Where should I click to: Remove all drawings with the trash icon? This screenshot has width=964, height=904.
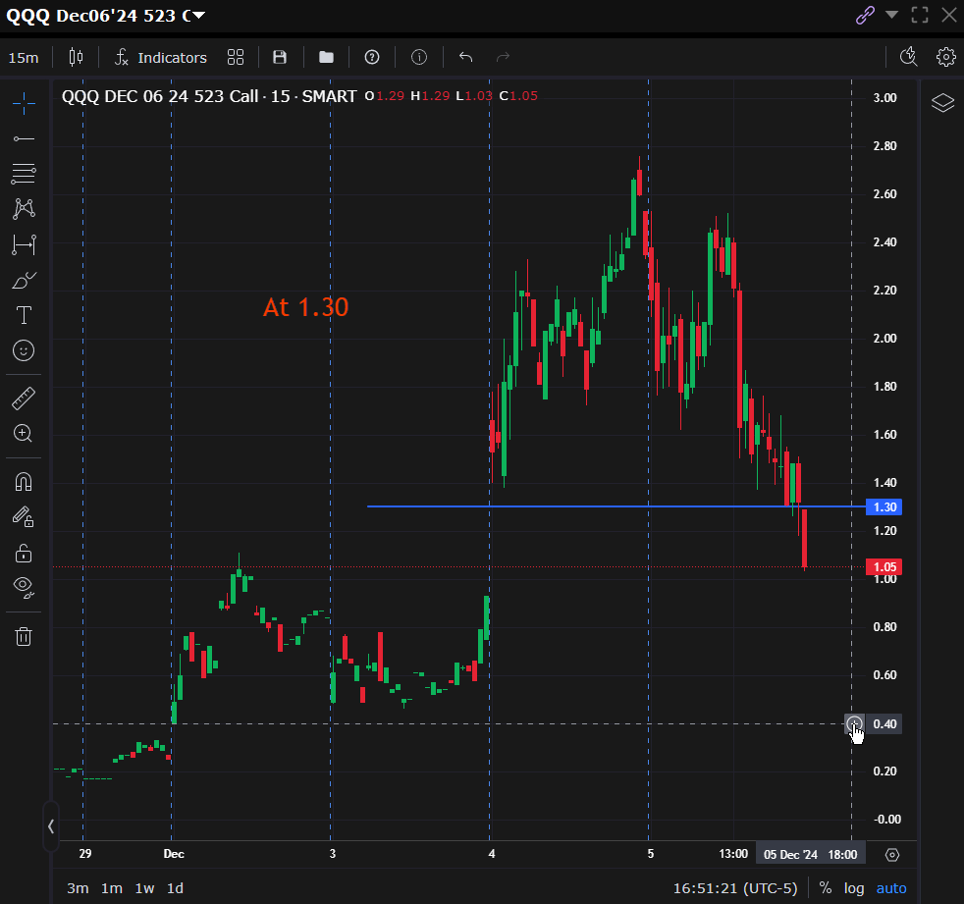pyautogui.click(x=24, y=636)
